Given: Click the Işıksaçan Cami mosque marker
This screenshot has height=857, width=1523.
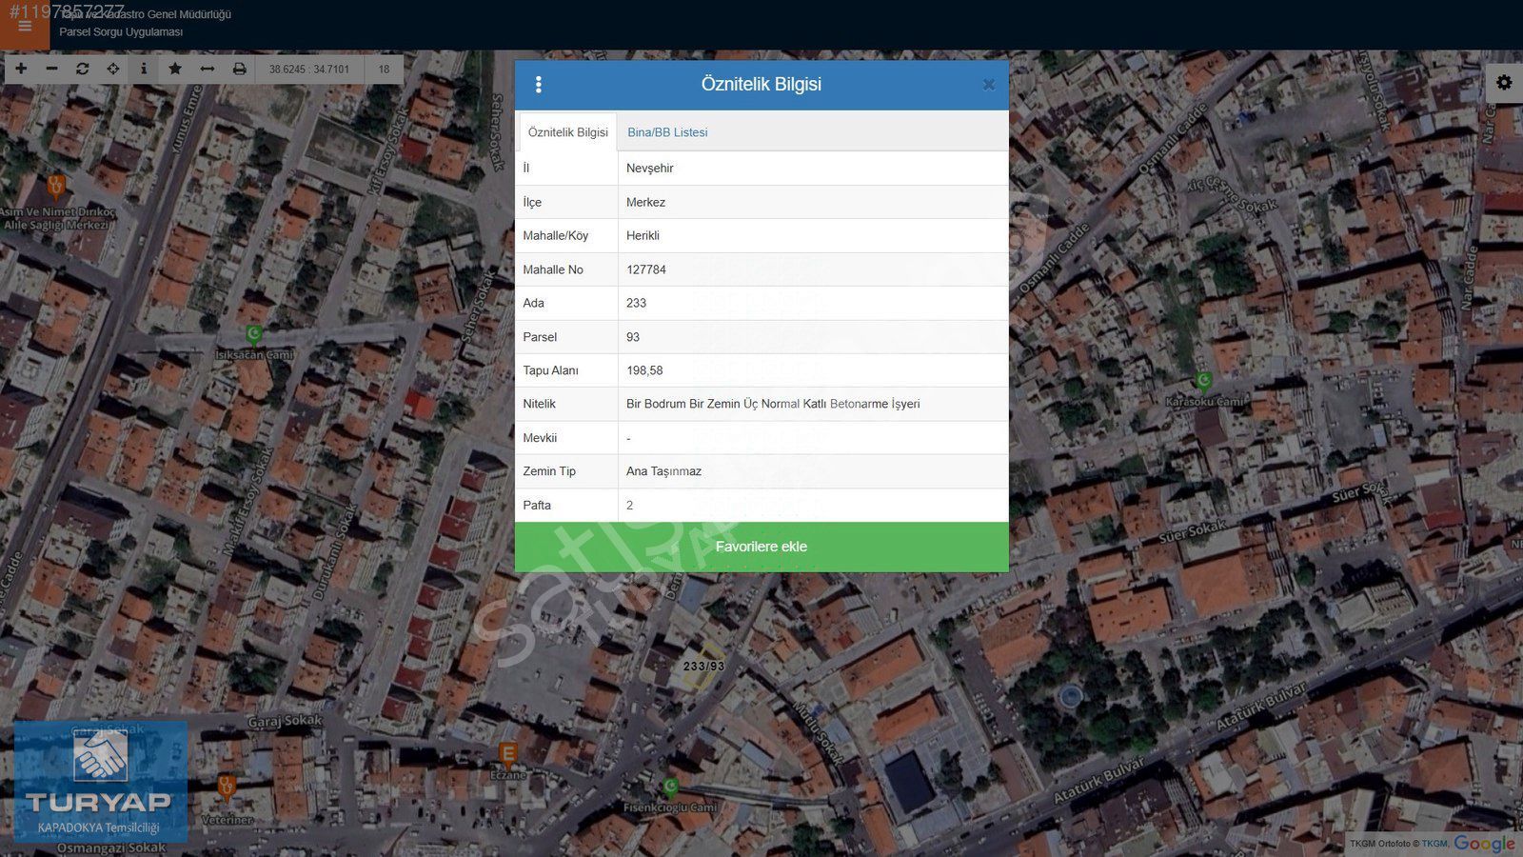Looking at the screenshot, I should [253, 335].
